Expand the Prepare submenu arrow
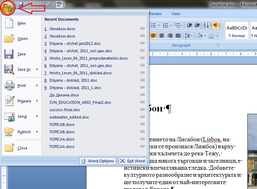This screenshot has height=189, width=257. [37, 101]
